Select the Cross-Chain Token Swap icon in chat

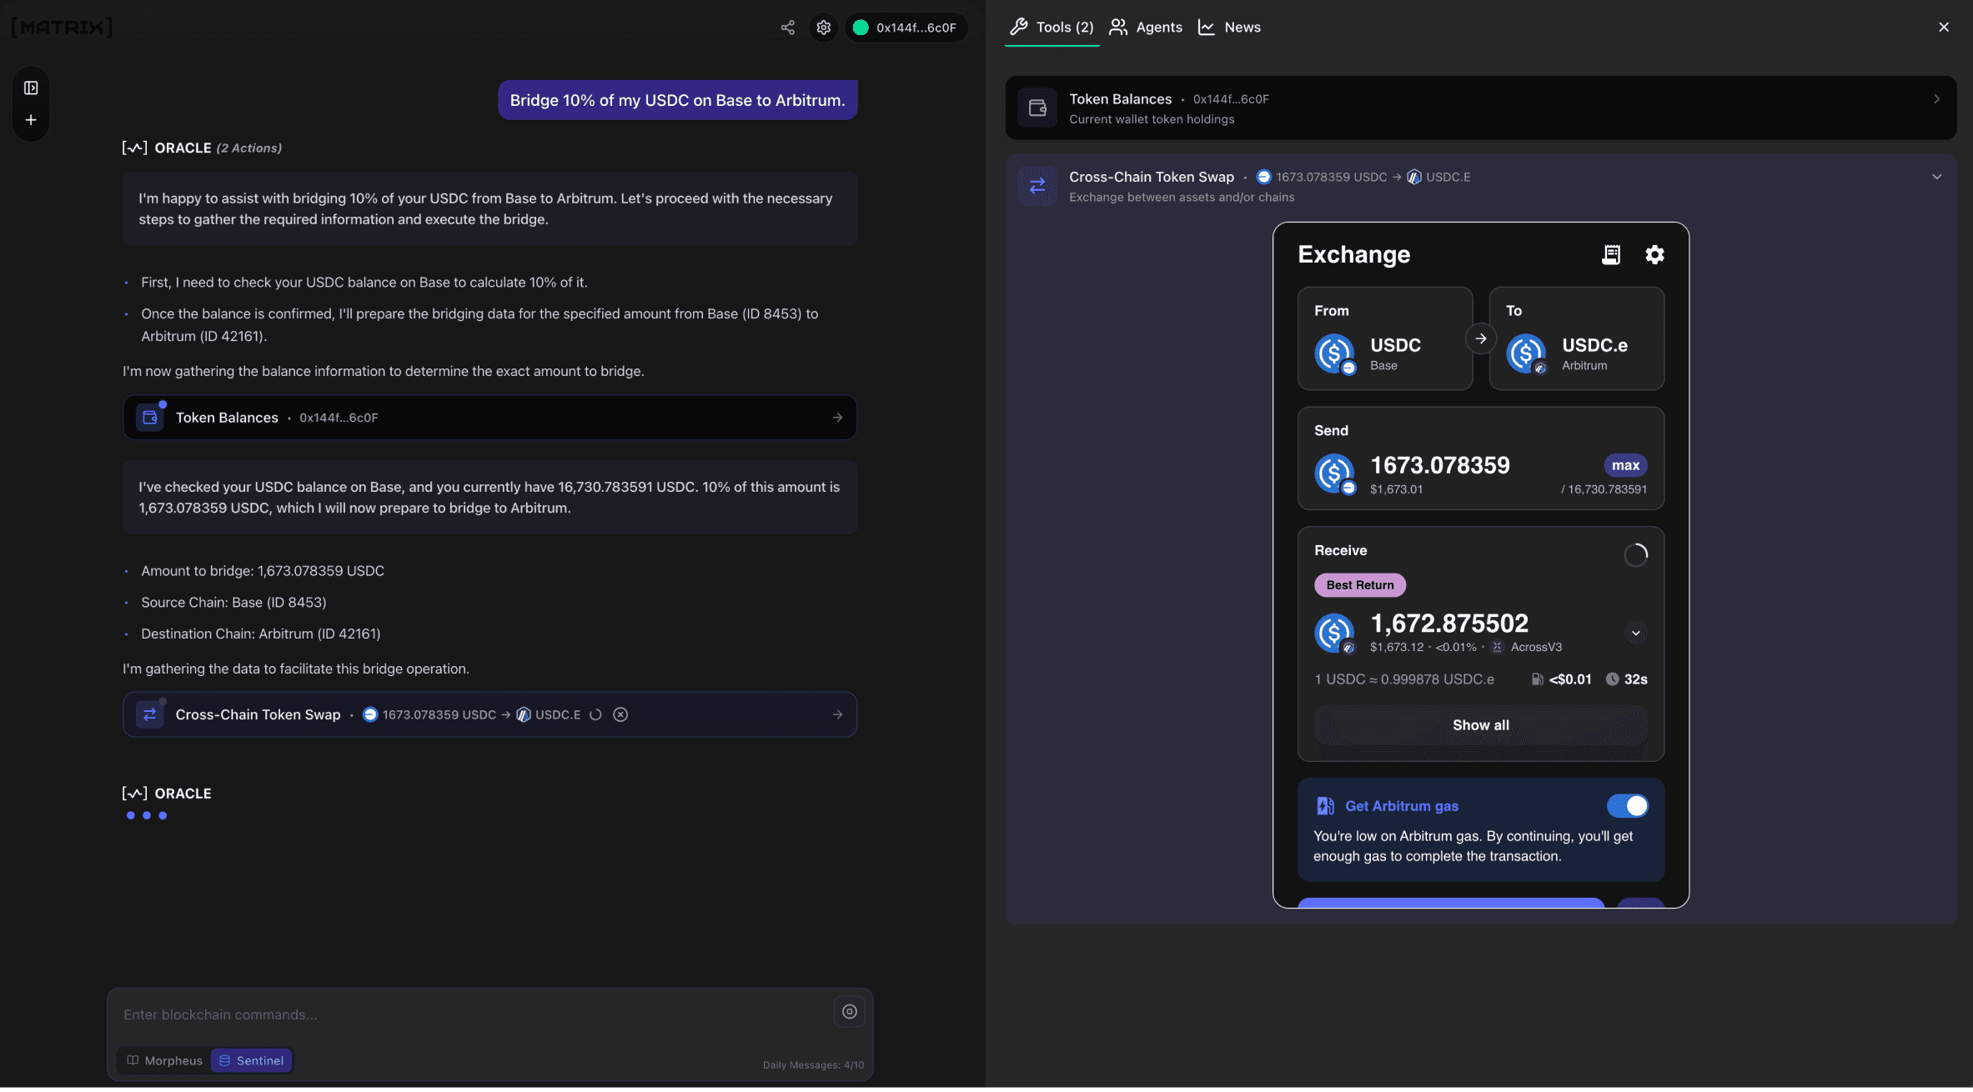click(x=149, y=714)
